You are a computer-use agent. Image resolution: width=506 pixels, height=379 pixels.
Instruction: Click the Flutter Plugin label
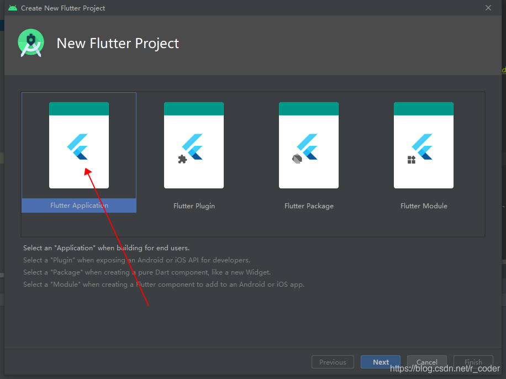(194, 206)
